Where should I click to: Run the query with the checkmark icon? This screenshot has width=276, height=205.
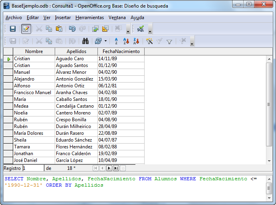pyautogui.click(x=95, y=29)
